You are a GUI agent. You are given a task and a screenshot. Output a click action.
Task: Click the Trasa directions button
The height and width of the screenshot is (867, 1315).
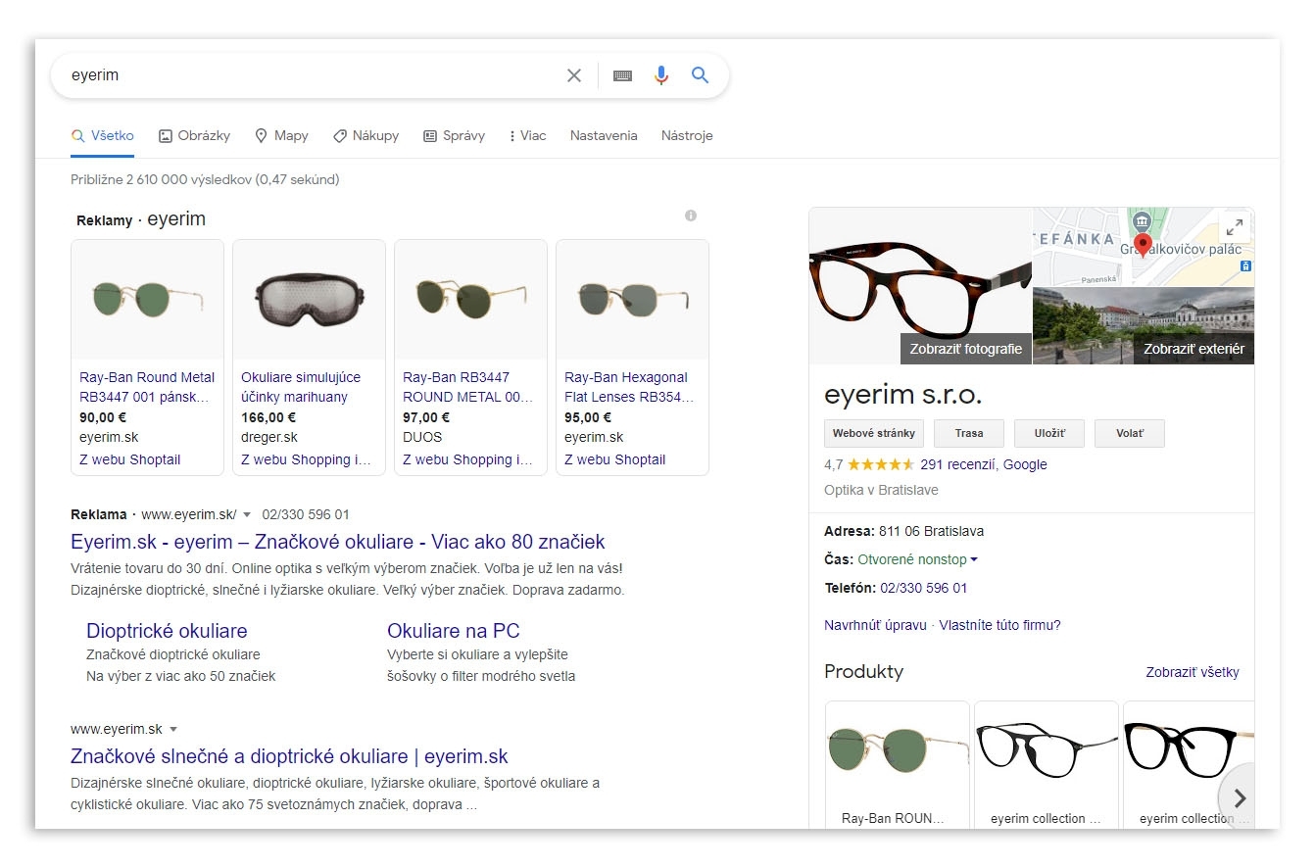tap(969, 433)
